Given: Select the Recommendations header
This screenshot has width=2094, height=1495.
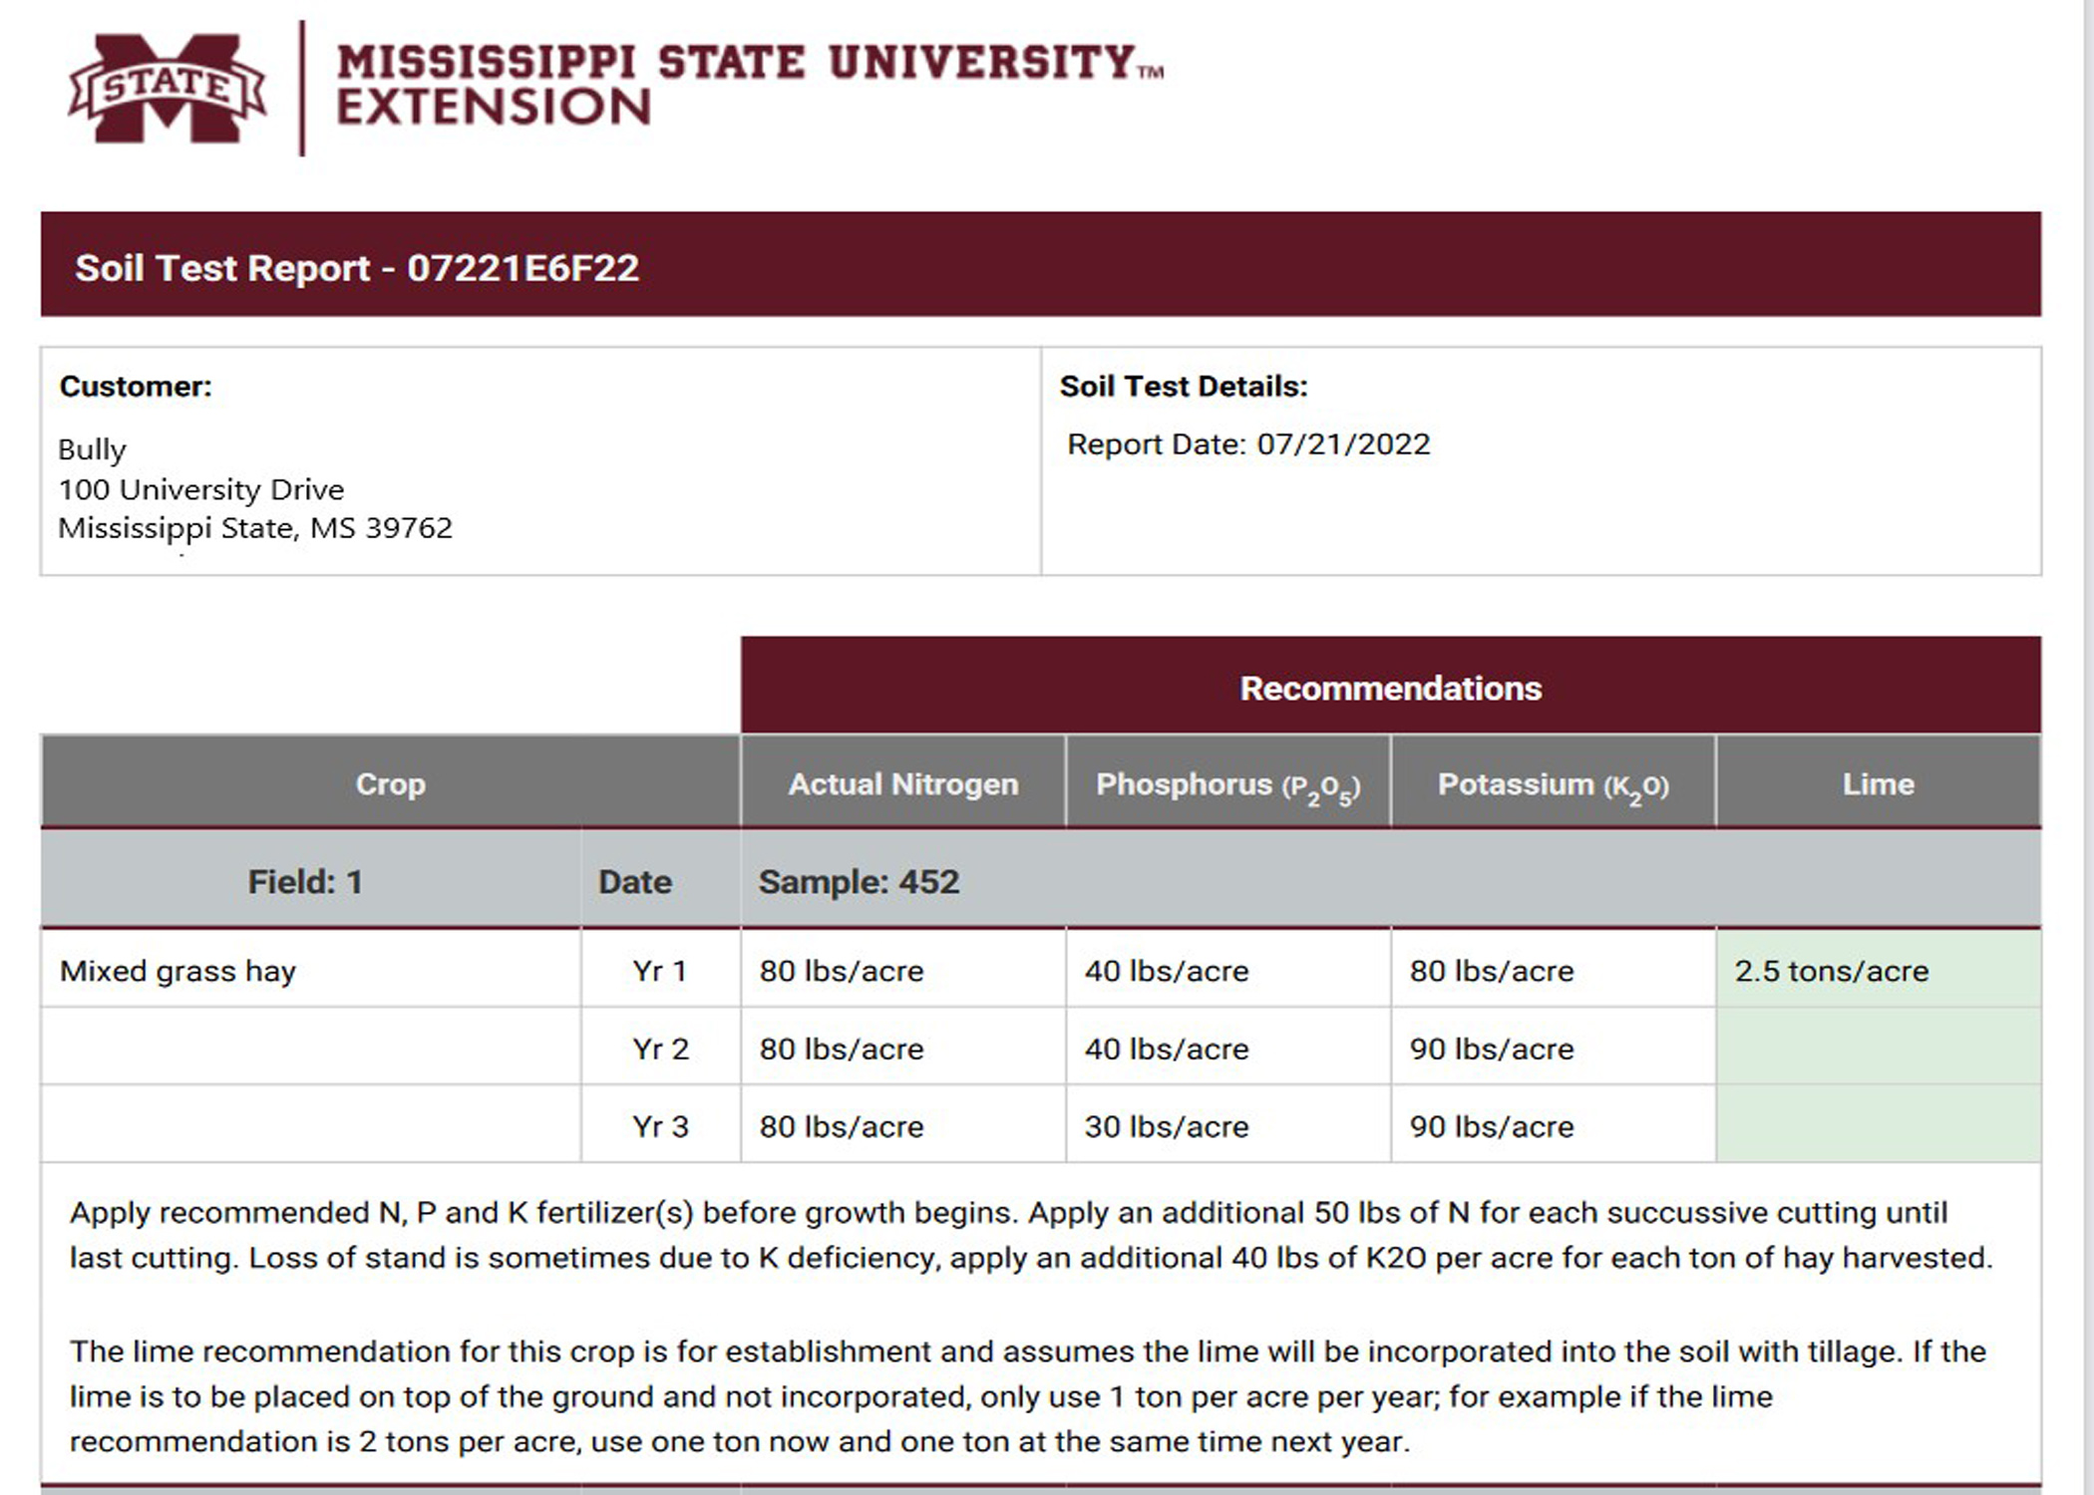Looking at the screenshot, I should [x=1390, y=687].
